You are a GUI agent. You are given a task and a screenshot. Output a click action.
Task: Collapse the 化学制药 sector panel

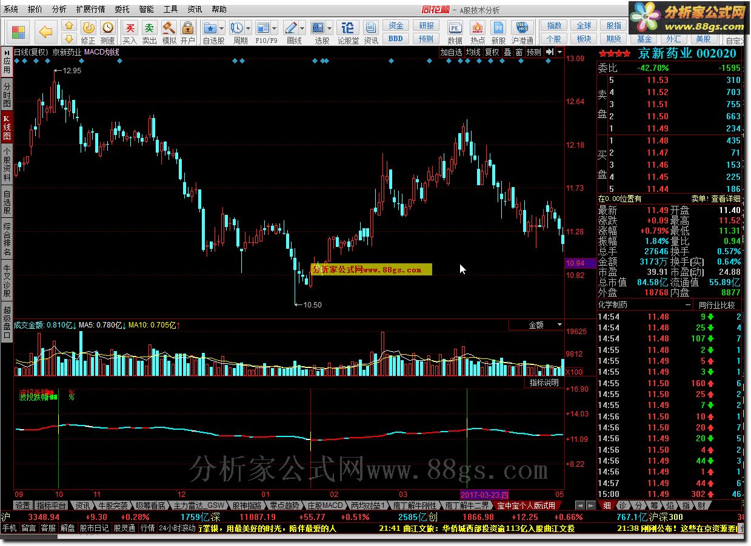687,305
